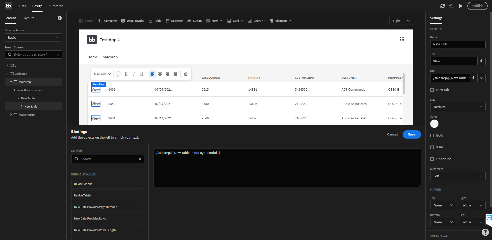Switch to the Layouts tab
This screenshot has width=492, height=240.
[x=28, y=18]
